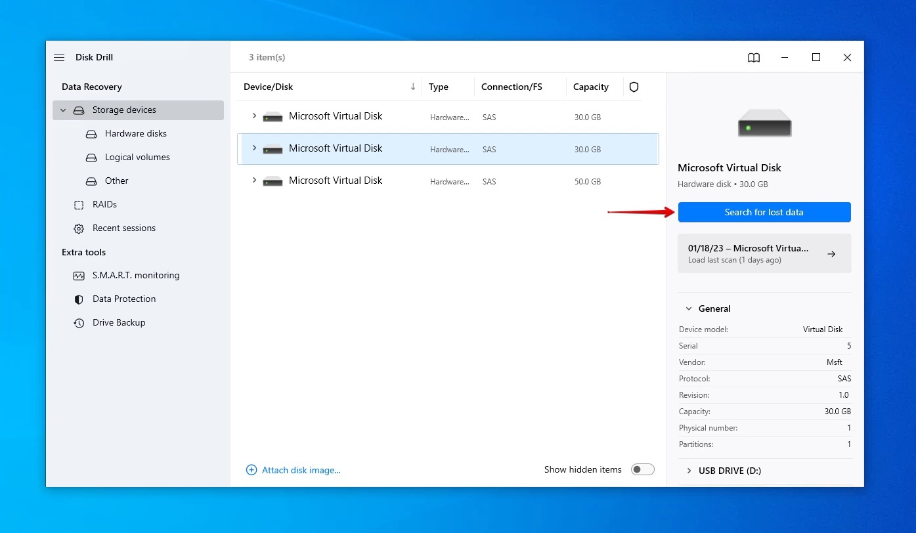Screen dimensions: 916x533
Task: Collapse the General details section
Action: 689,309
